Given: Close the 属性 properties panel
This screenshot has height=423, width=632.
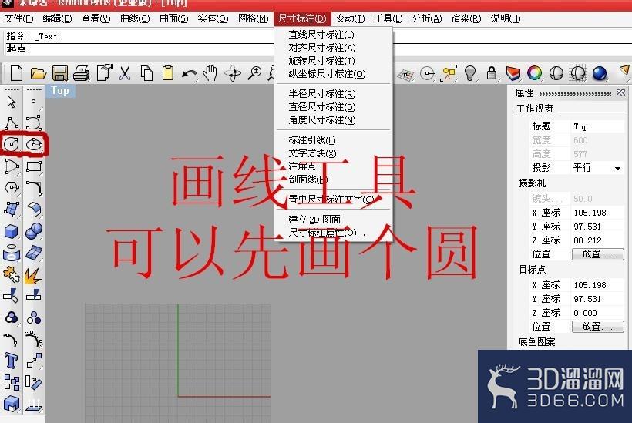Looking at the screenshot, I should (620, 93).
